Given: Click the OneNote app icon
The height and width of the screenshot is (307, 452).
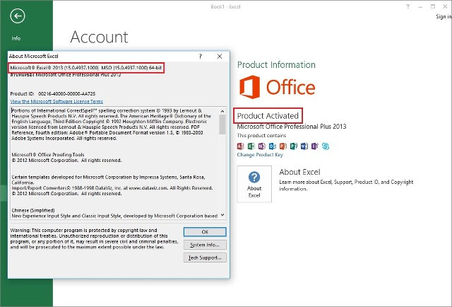Looking at the screenshot, I should [262, 146].
